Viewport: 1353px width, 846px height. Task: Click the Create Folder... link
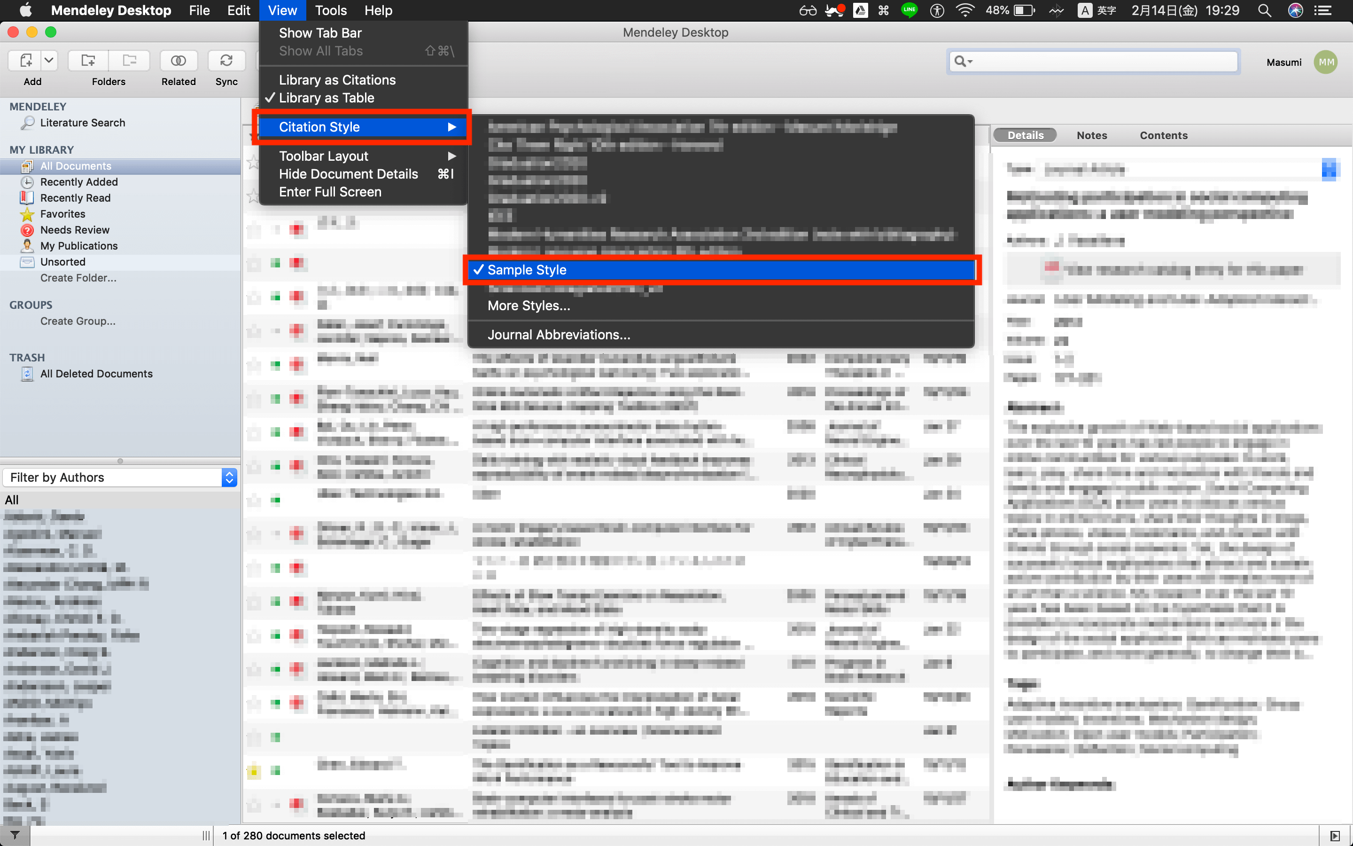pyautogui.click(x=78, y=278)
